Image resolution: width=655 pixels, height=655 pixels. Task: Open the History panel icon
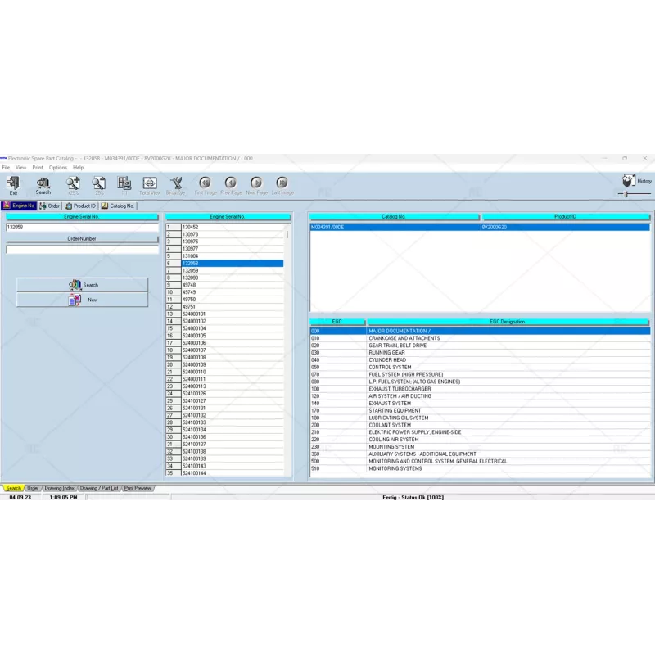pos(630,181)
